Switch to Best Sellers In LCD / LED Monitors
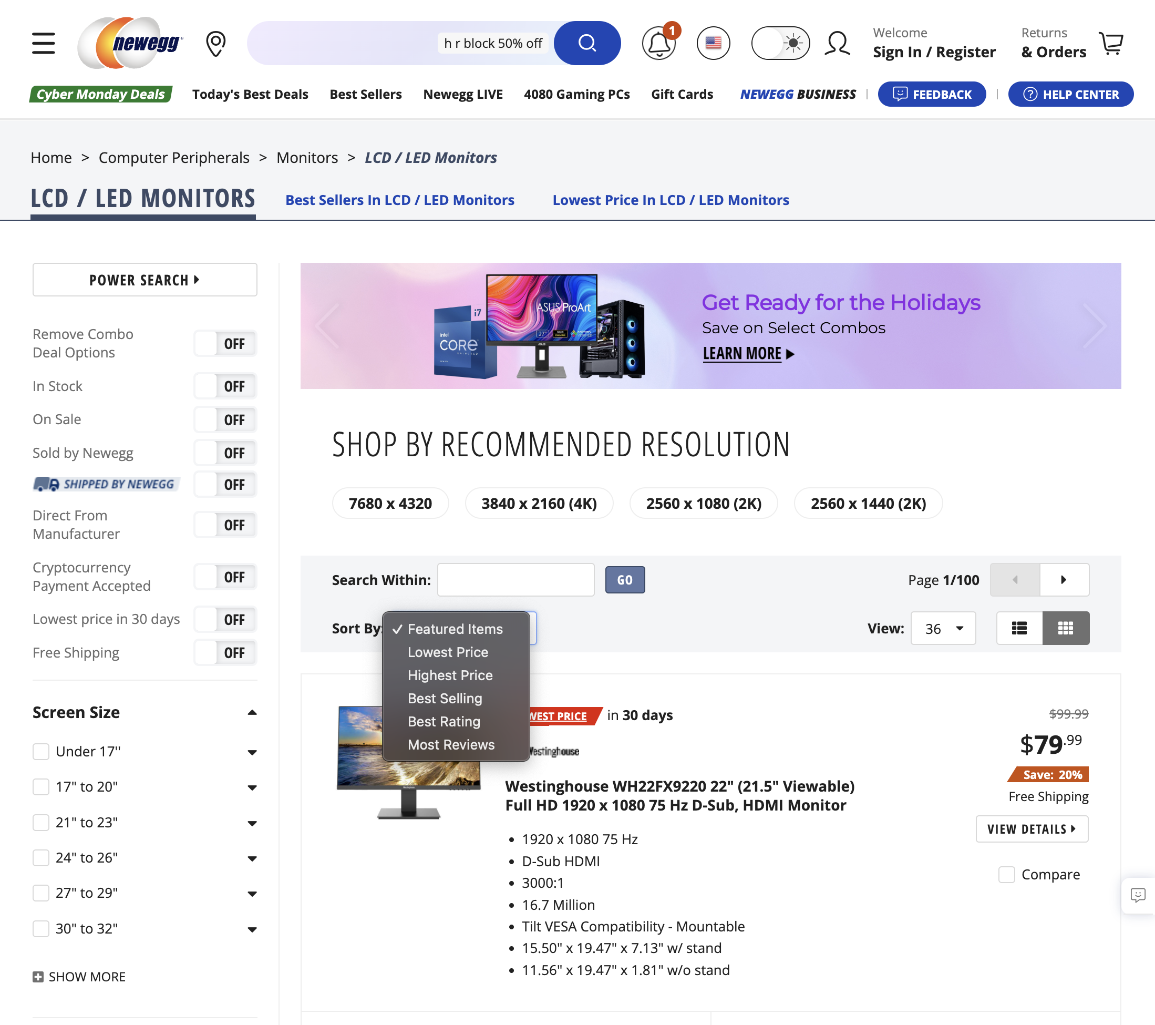This screenshot has height=1025, width=1155. (x=399, y=200)
